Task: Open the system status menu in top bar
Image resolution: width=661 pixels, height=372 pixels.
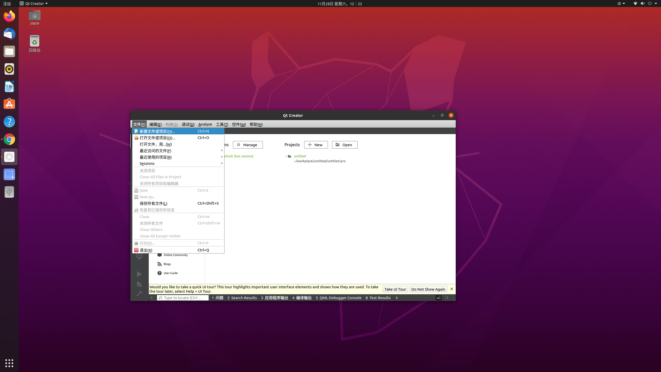Action: click(x=645, y=4)
